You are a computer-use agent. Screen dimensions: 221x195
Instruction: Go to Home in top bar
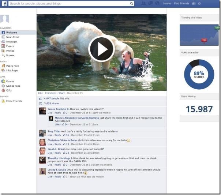pos(167,3)
